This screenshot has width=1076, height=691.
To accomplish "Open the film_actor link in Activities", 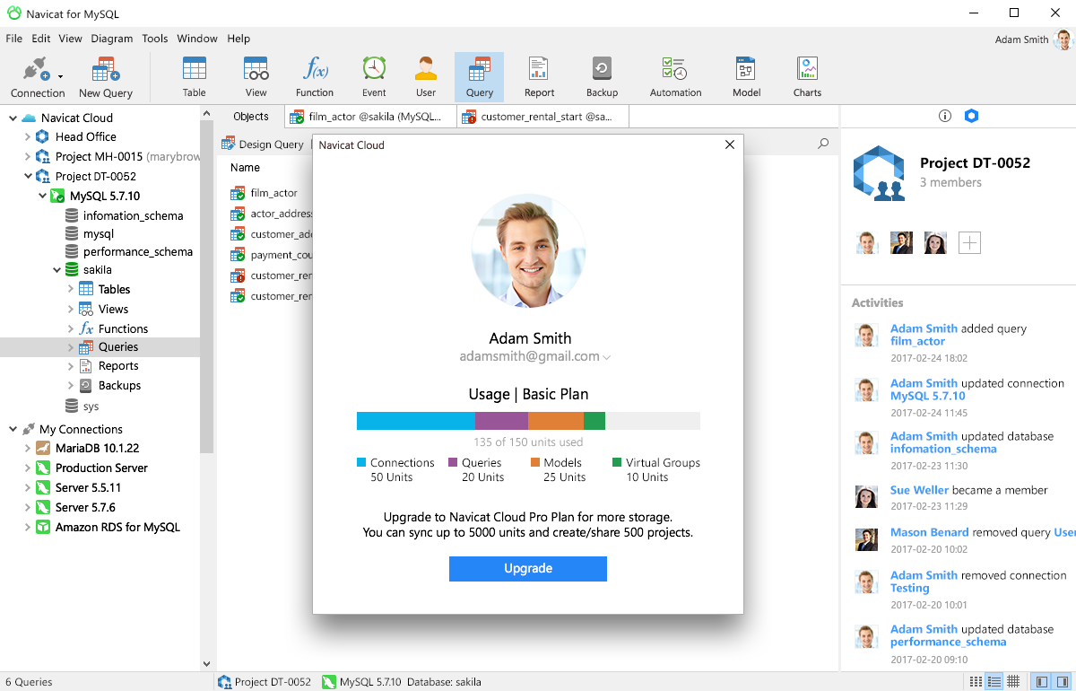I will point(917,341).
